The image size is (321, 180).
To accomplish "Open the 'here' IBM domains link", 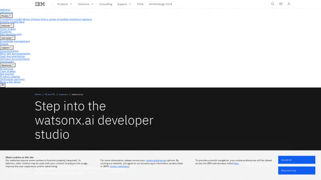I will point(236,164).
